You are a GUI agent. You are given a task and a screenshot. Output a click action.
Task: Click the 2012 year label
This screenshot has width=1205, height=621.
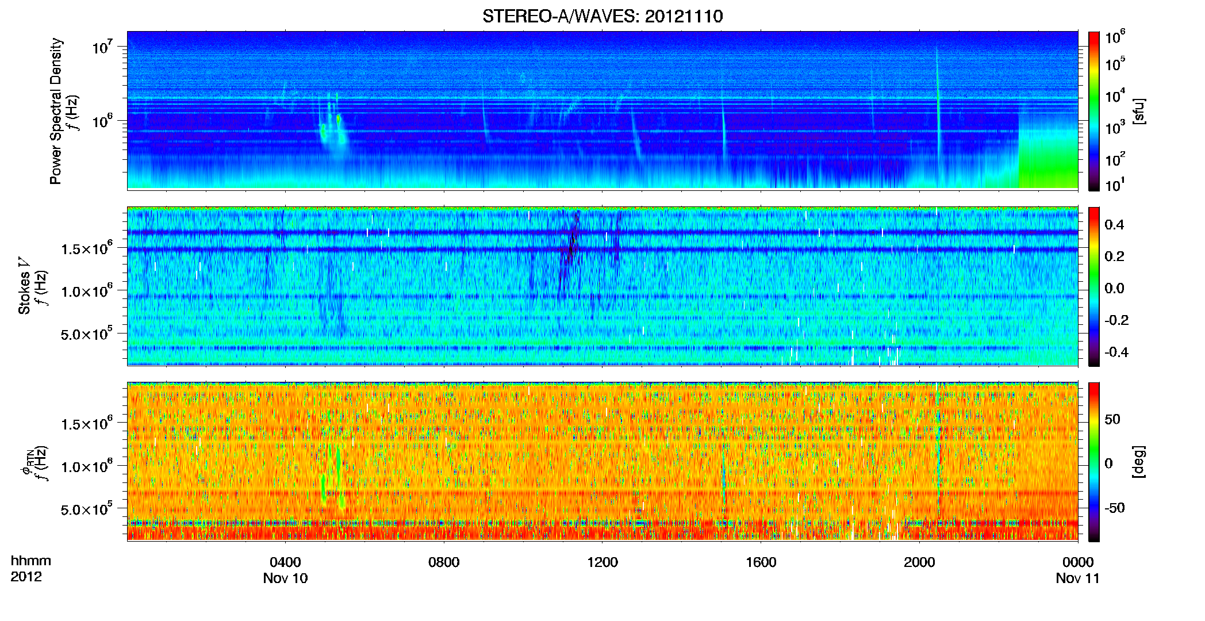[x=26, y=577]
